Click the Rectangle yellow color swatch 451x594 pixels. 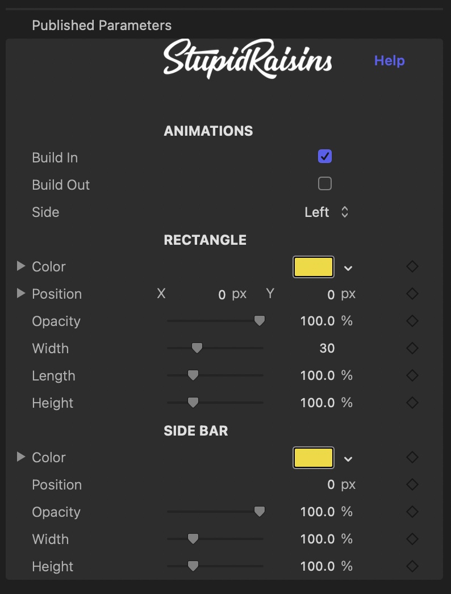point(314,267)
